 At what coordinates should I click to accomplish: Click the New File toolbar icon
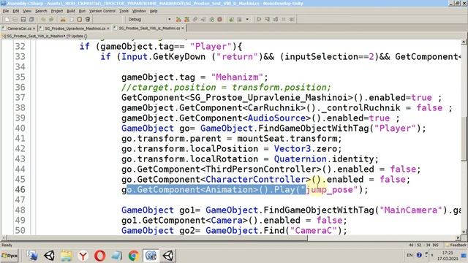(7, 20)
